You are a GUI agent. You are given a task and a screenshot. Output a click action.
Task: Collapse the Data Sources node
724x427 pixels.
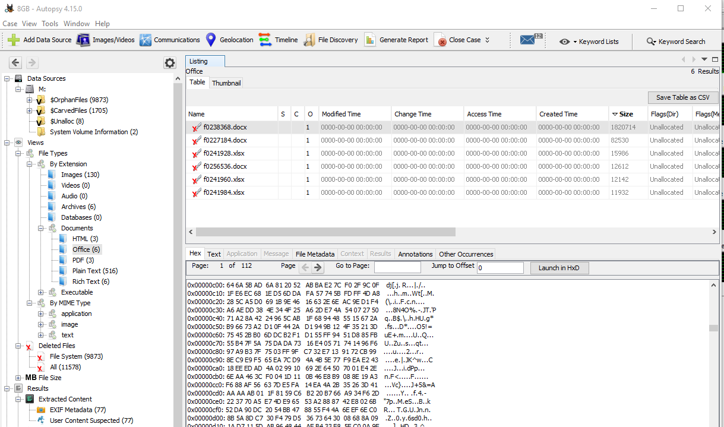coord(7,78)
